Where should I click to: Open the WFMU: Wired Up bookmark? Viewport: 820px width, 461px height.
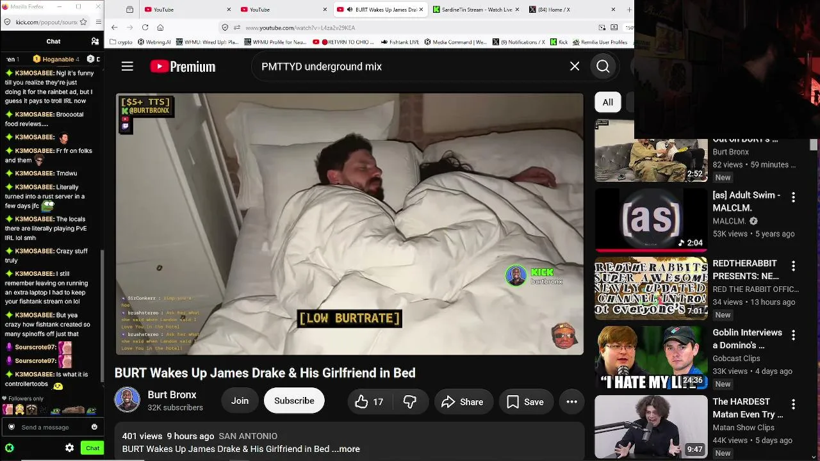click(207, 42)
